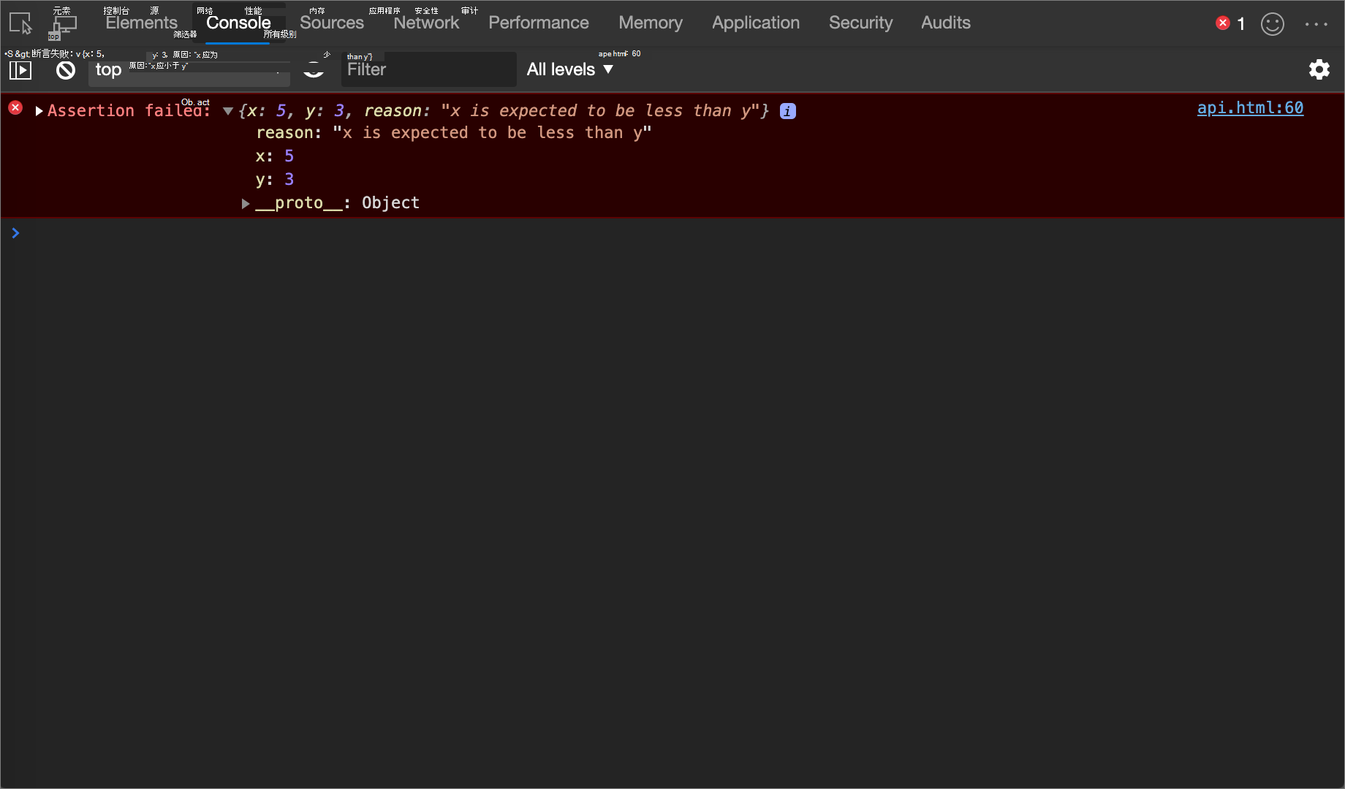1345x789 pixels.
Task: Open the customize DevTools three-dot menu
Action: [x=1316, y=24]
